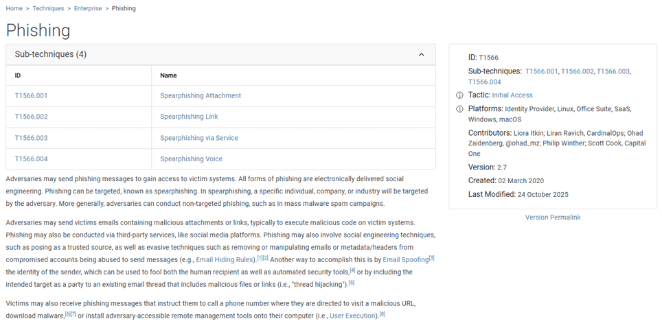Follow the Email Spoofing link
The height and width of the screenshot is (330, 662).
tap(405, 260)
